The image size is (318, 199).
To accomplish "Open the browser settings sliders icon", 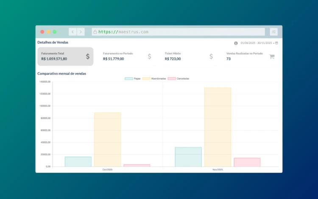I will pos(273,32).
